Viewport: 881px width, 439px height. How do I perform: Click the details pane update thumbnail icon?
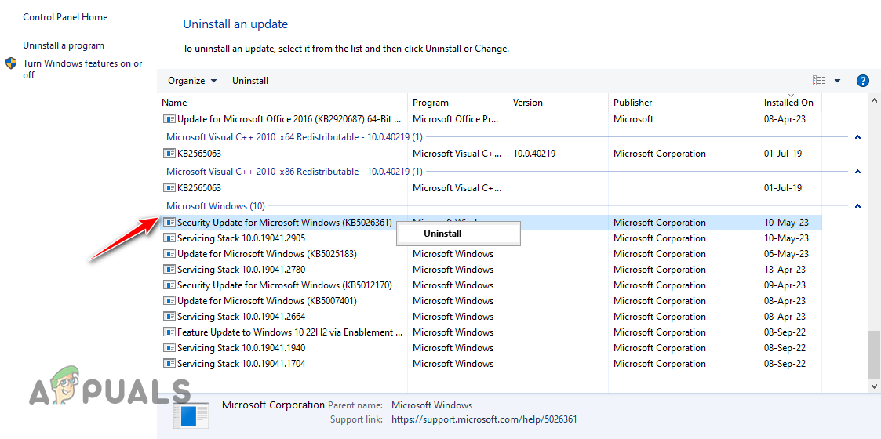point(191,415)
